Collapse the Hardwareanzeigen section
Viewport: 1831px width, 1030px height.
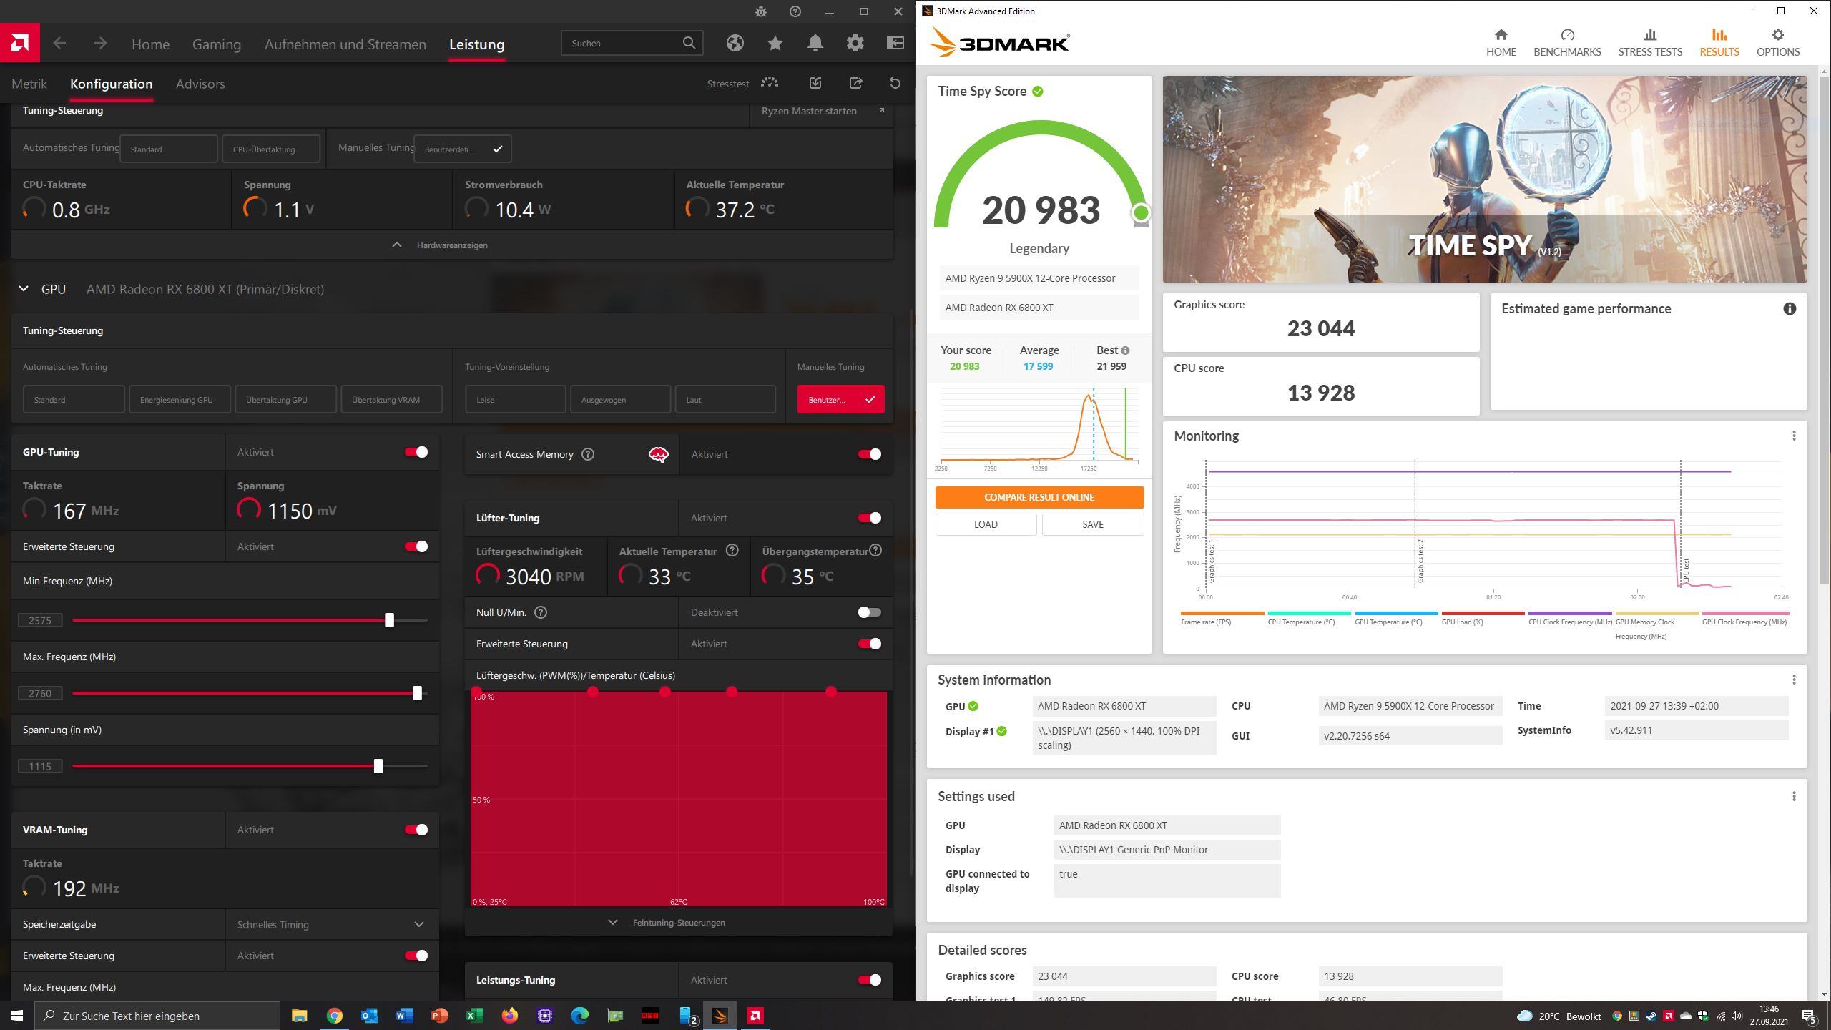[x=452, y=245]
